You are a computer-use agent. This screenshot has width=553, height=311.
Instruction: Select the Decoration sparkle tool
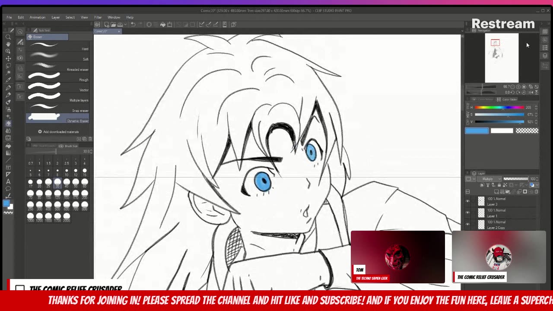(8, 116)
